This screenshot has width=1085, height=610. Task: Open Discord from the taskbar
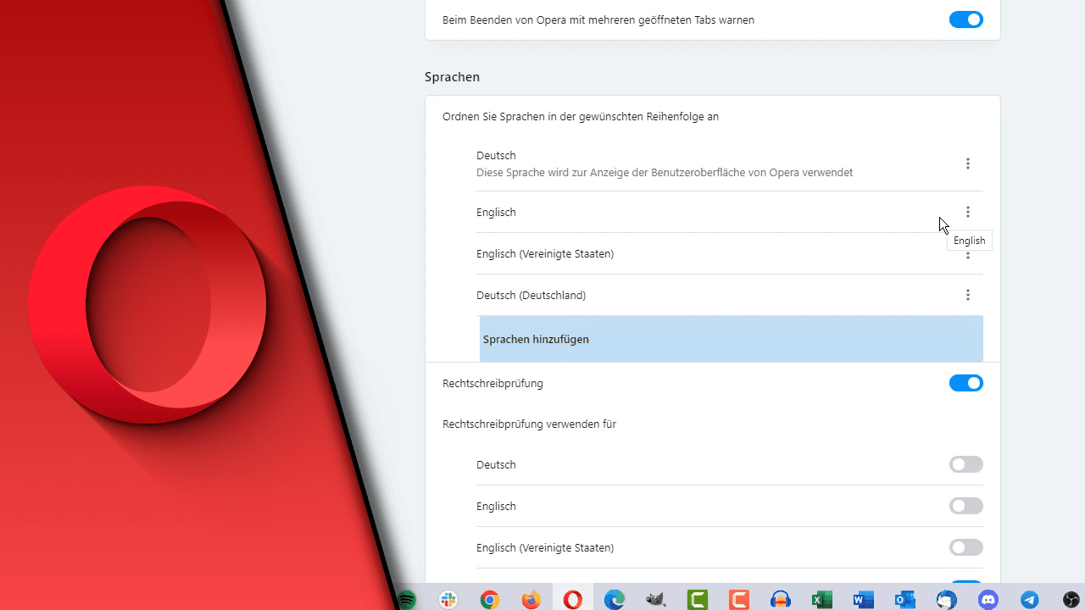click(988, 600)
